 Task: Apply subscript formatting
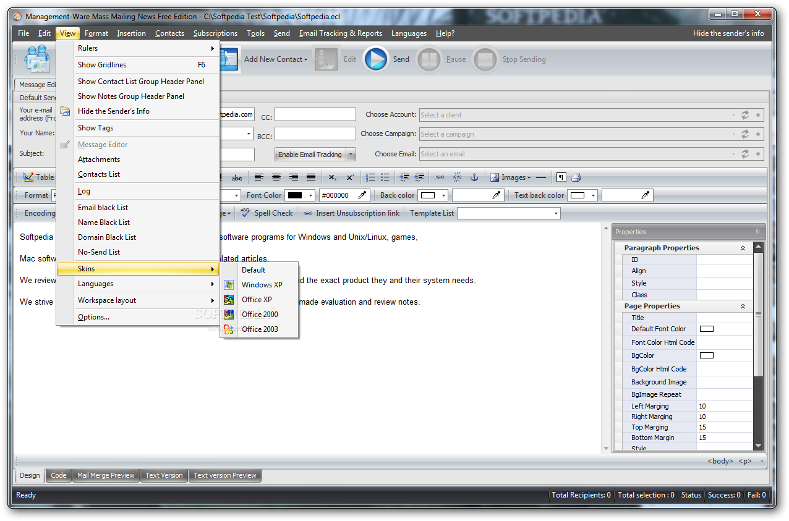pos(333,177)
